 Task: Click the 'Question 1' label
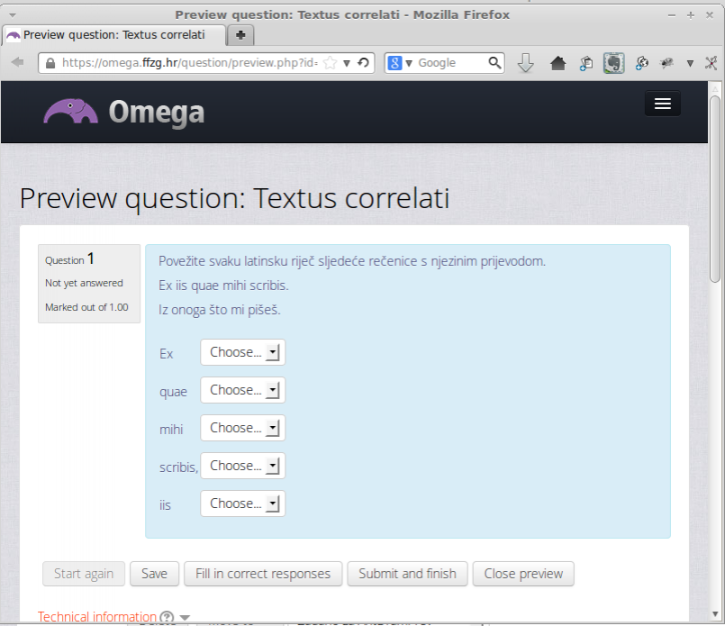pyautogui.click(x=69, y=259)
